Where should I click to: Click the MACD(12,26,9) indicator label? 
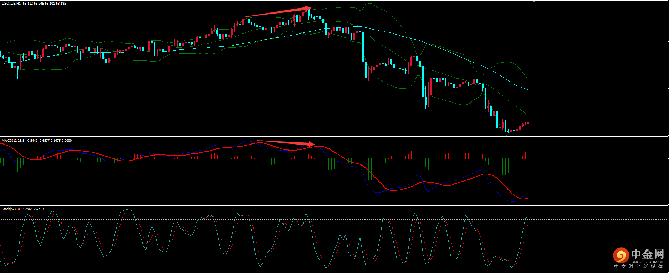point(14,141)
